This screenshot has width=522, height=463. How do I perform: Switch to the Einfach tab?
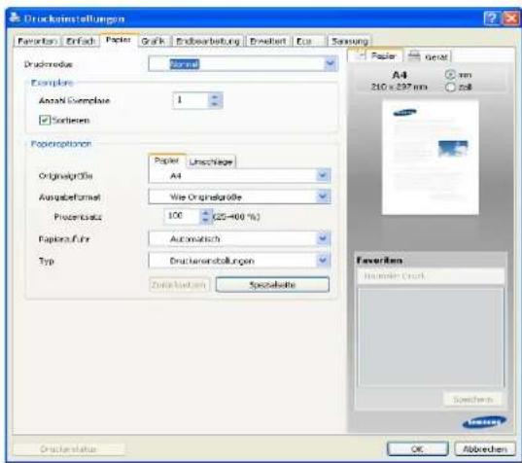(x=81, y=41)
